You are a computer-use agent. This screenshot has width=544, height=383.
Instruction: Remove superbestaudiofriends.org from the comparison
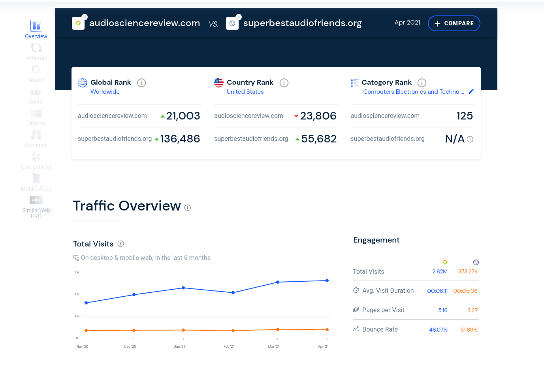239,17
